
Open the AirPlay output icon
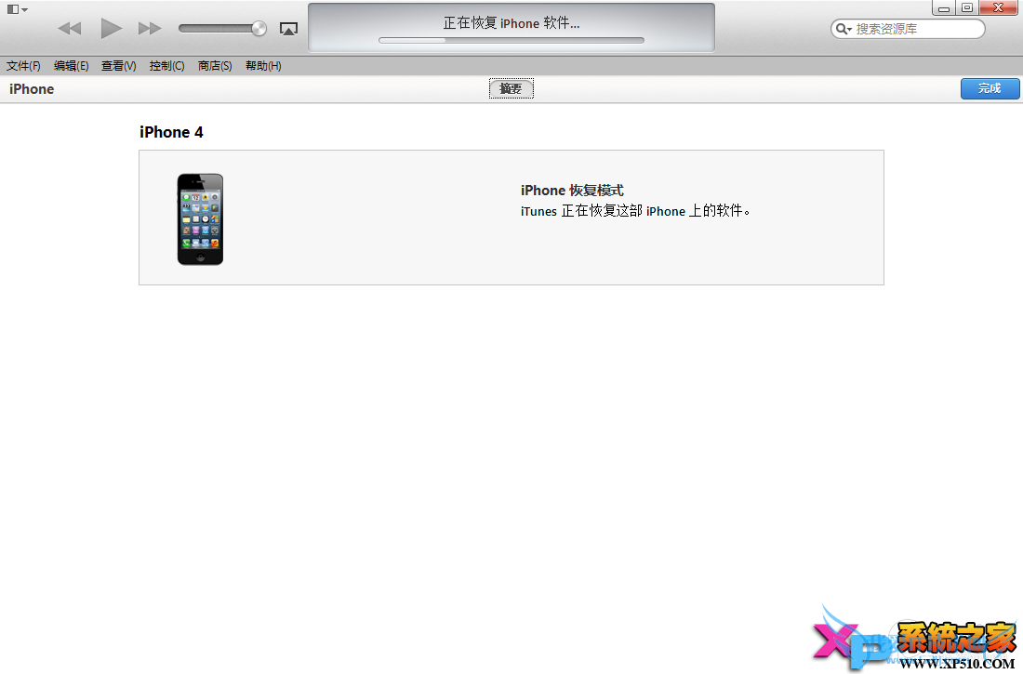(x=288, y=29)
